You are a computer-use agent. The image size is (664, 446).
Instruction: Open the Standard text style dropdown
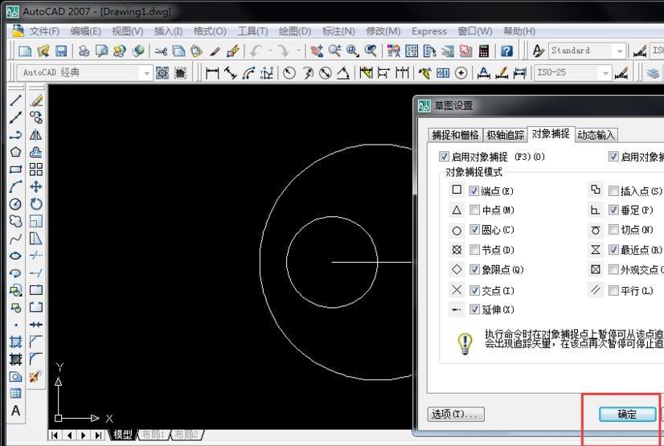tap(620, 51)
